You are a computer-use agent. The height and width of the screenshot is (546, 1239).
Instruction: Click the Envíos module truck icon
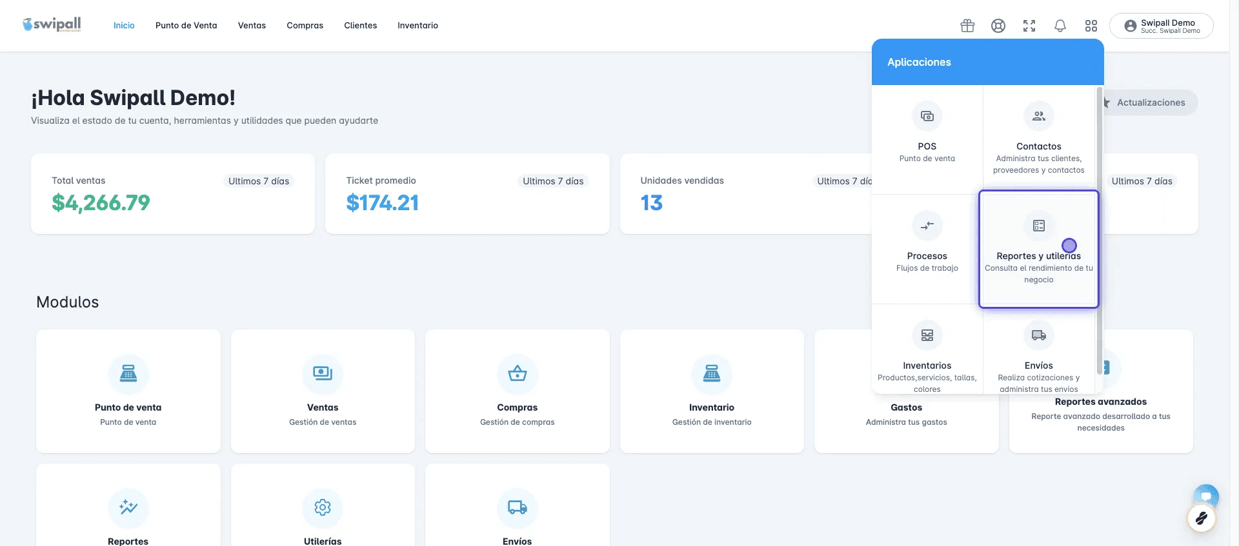(518, 508)
